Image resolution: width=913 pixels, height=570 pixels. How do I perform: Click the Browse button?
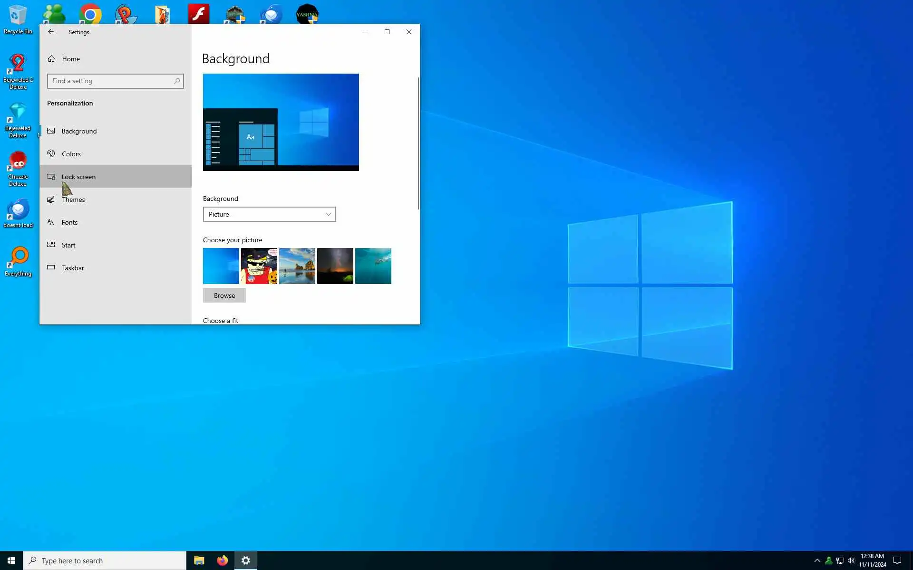pos(224,295)
